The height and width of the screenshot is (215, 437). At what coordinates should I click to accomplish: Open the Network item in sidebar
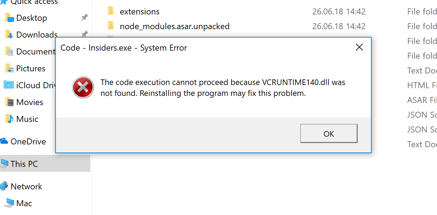pos(26,186)
